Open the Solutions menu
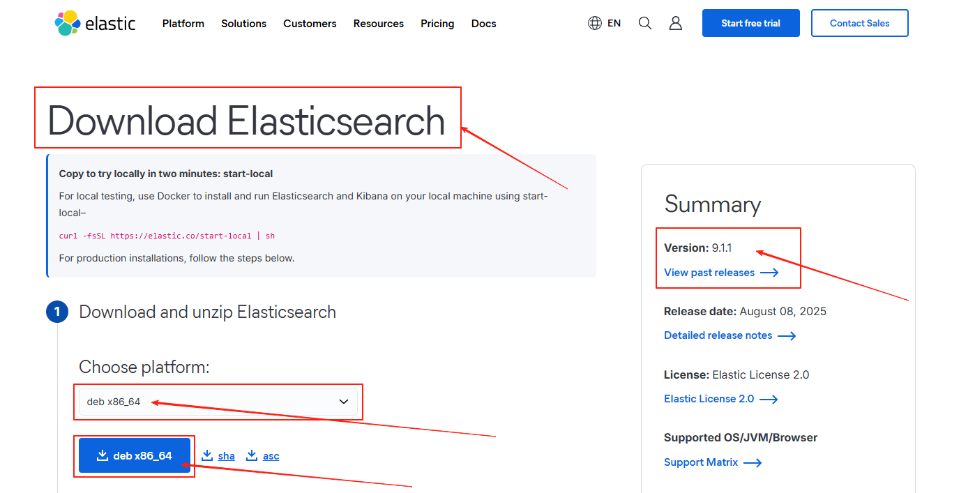 [243, 24]
